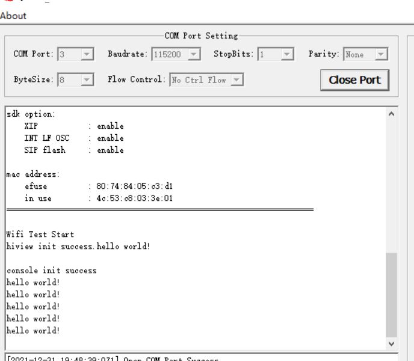The image size is (414, 361).
Task: Click the Parity field showing None
Action: [360, 54]
